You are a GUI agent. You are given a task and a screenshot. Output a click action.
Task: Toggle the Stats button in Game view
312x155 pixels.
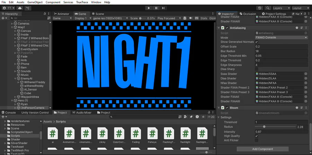204,18
